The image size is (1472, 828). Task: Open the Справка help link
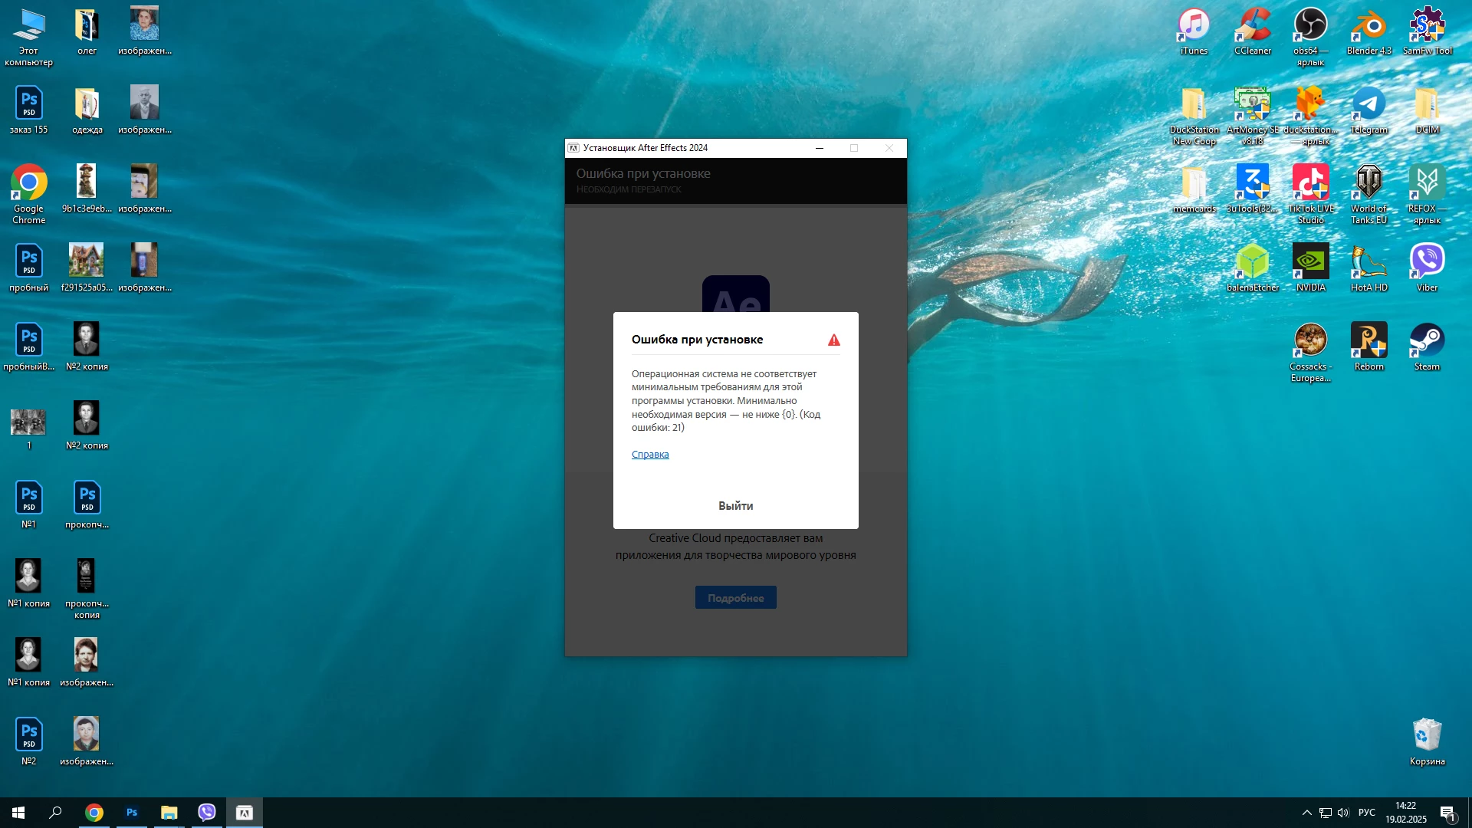click(x=649, y=455)
